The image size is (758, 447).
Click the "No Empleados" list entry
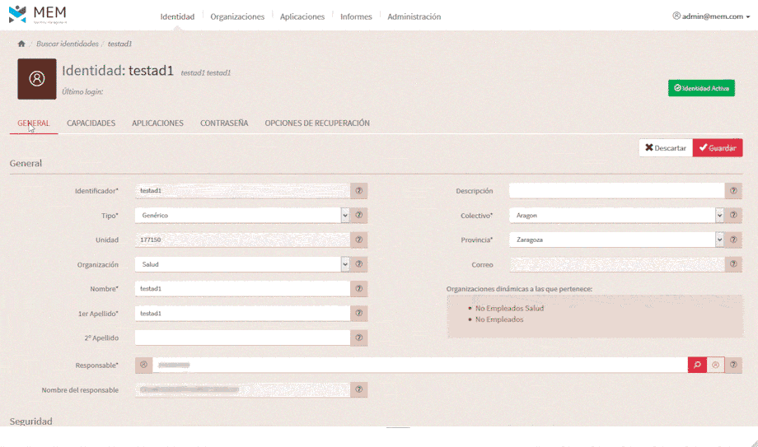499,319
